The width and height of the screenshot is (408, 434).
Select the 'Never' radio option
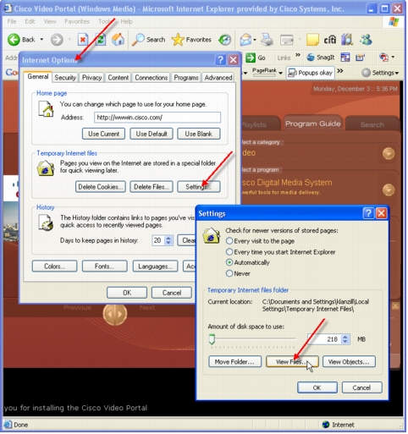[x=229, y=273]
